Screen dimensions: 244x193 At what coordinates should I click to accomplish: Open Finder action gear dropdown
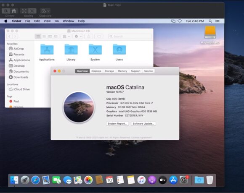click(x=78, y=37)
